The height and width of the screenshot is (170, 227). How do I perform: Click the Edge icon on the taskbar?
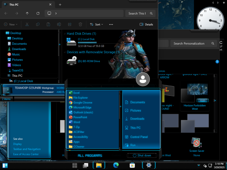[x=116, y=165]
